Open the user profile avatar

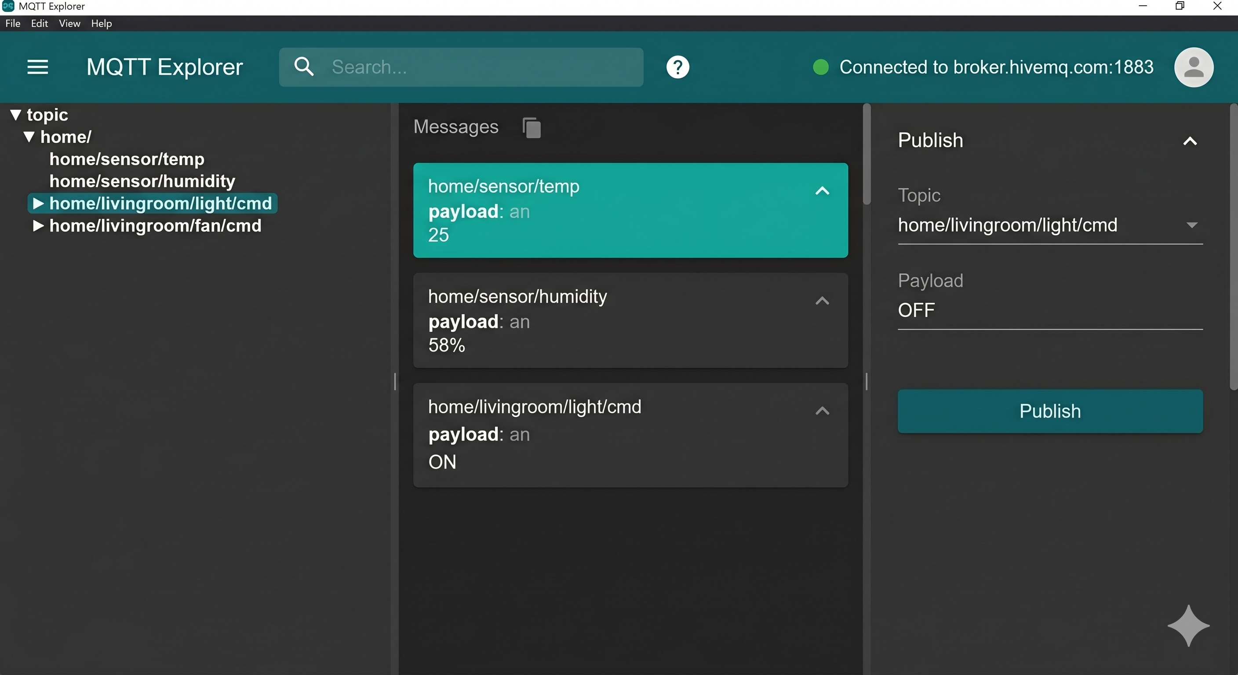[1194, 67]
